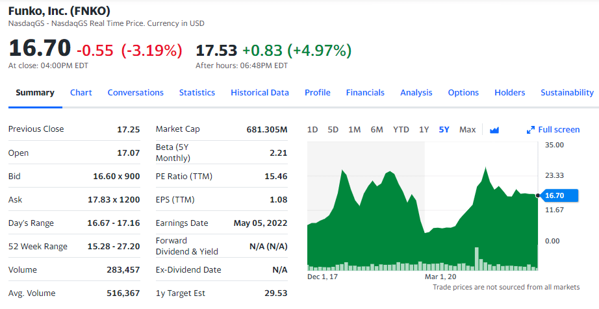This screenshot has height=309, width=599.
Task: Switch to the Chart tab
Action: tap(81, 93)
